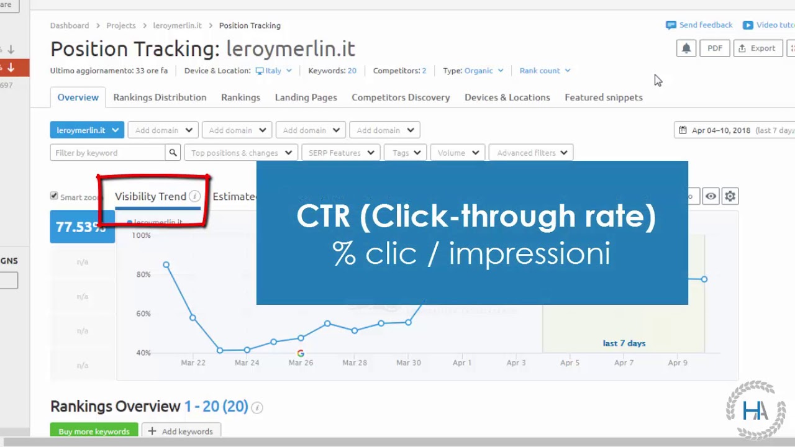Image resolution: width=795 pixels, height=447 pixels.
Task: Open the last Add domain dropdown
Action: (x=385, y=130)
